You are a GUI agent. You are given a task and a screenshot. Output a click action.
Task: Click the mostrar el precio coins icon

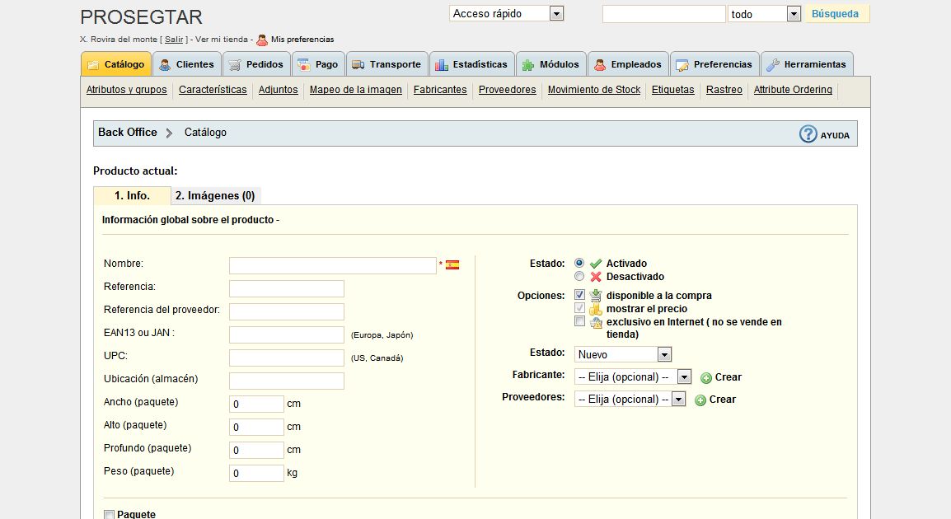[x=596, y=309]
